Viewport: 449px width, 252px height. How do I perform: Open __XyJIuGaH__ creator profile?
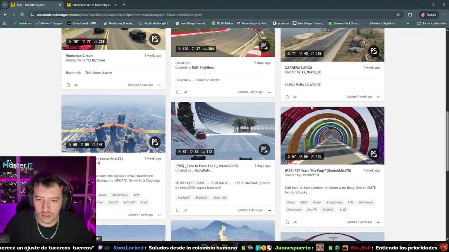[x=202, y=170]
